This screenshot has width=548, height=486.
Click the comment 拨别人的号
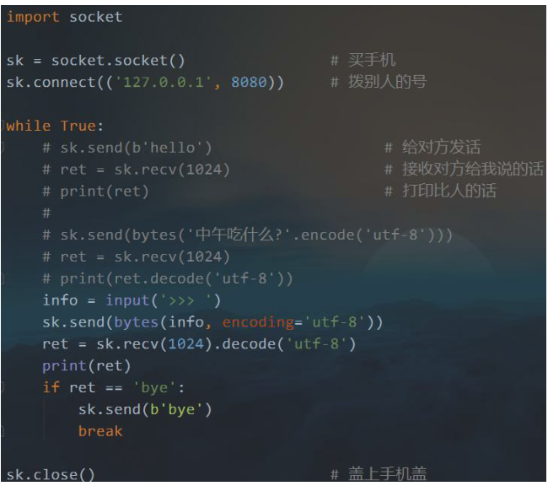pyautogui.click(x=387, y=82)
